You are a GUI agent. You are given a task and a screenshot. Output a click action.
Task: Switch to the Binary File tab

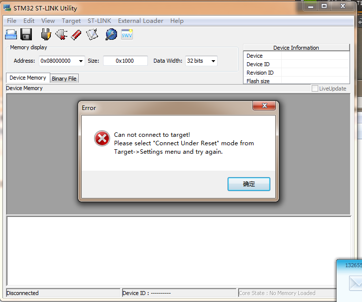click(64, 79)
